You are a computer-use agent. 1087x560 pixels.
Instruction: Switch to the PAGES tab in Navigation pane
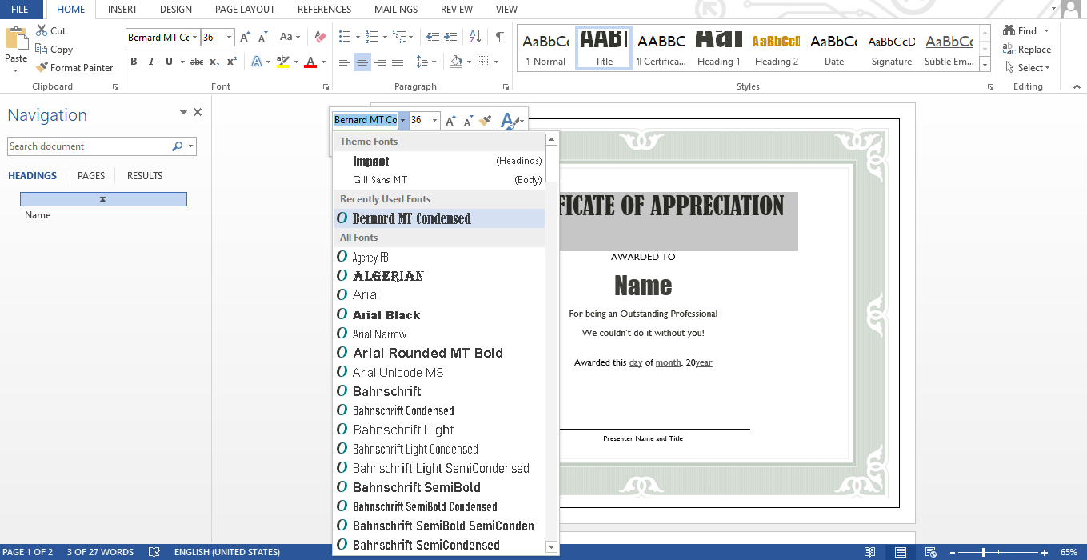pos(90,175)
